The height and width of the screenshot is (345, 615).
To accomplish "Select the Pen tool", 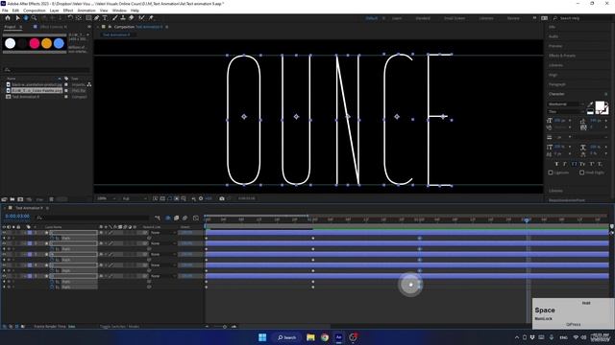I will point(97,18).
